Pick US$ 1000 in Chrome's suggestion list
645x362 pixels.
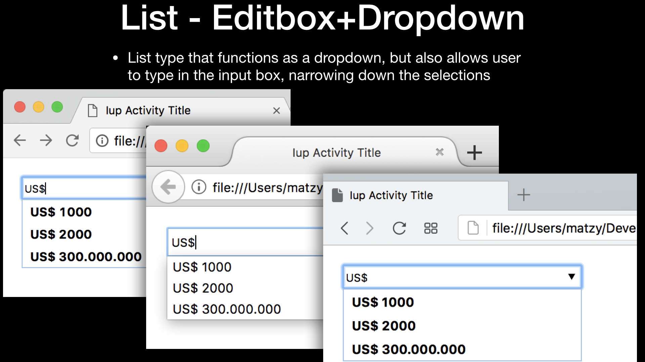61,212
